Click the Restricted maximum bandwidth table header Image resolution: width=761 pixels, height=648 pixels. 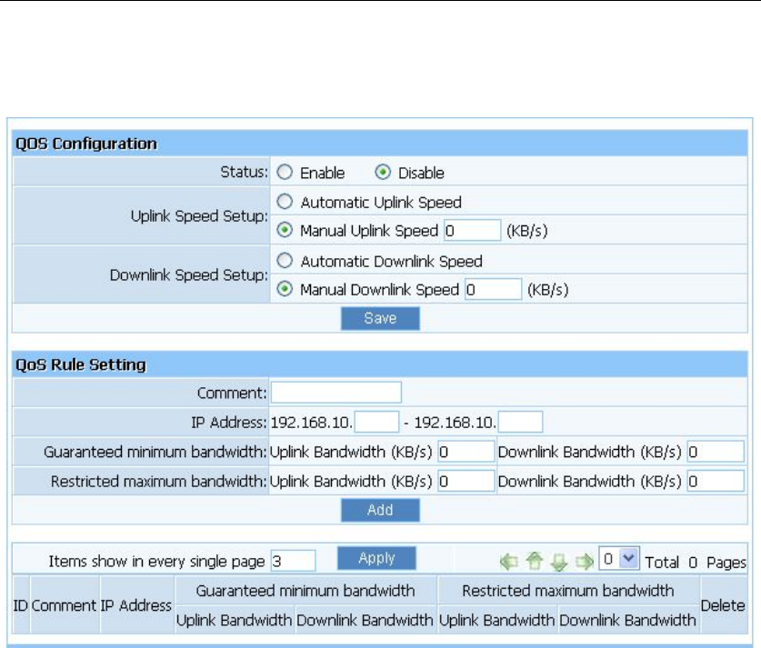[568, 591]
